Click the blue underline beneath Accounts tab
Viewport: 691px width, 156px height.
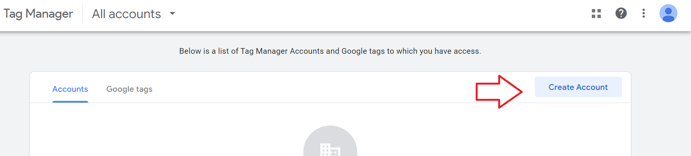pyautogui.click(x=70, y=101)
